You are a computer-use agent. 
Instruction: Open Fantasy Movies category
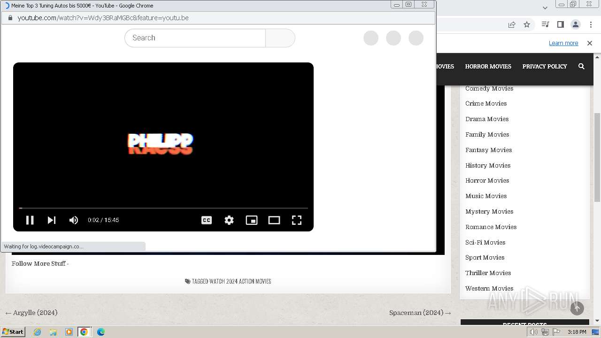click(x=488, y=150)
